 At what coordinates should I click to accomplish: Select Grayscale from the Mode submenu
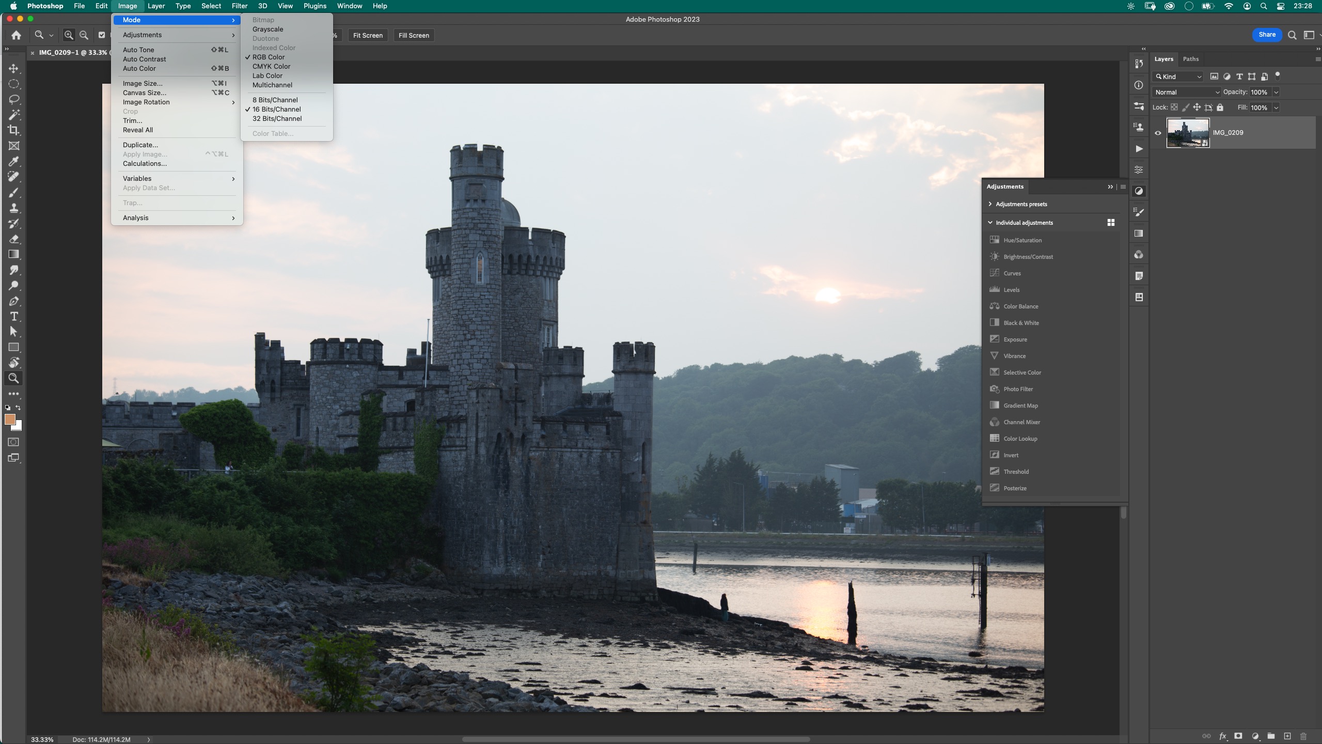coord(268,29)
